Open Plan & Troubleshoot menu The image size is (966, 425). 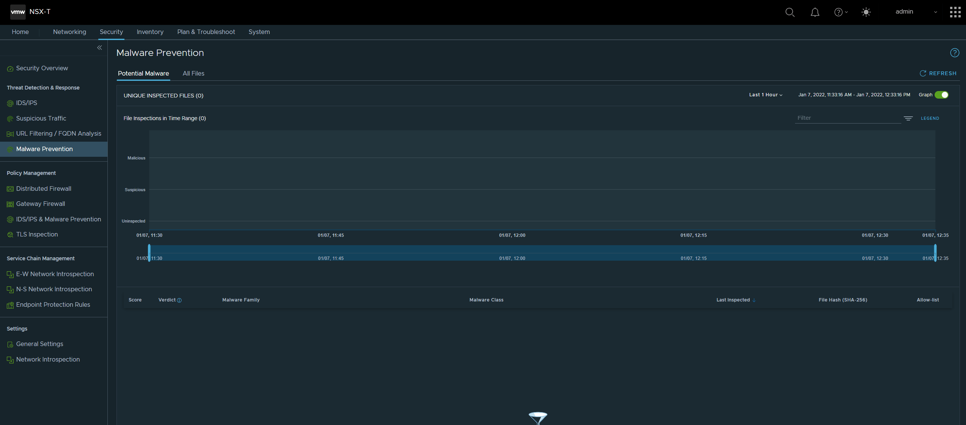click(206, 32)
